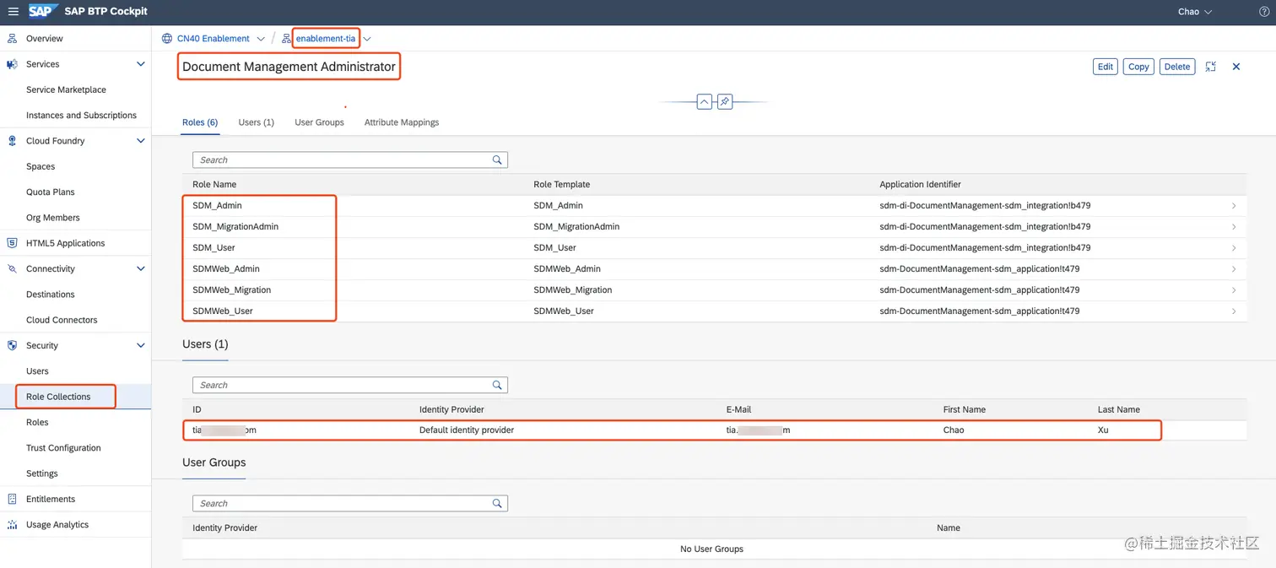
Task: Open the Chao user menu
Action: click(1195, 12)
